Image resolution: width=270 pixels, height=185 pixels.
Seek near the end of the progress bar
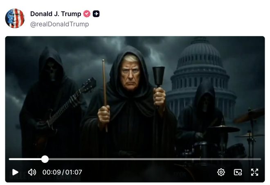click(258, 159)
